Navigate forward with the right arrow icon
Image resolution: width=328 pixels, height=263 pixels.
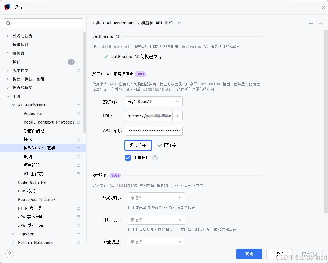coord(320,24)
